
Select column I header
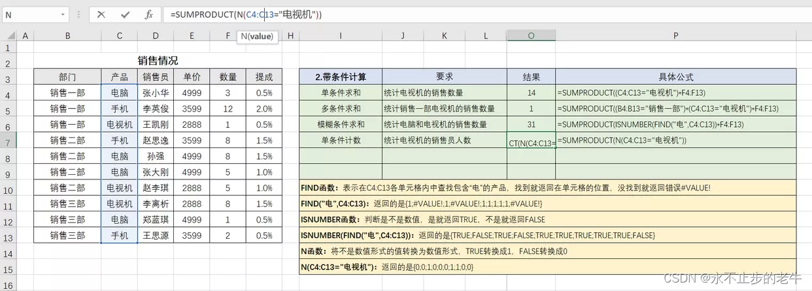point(341,35)
